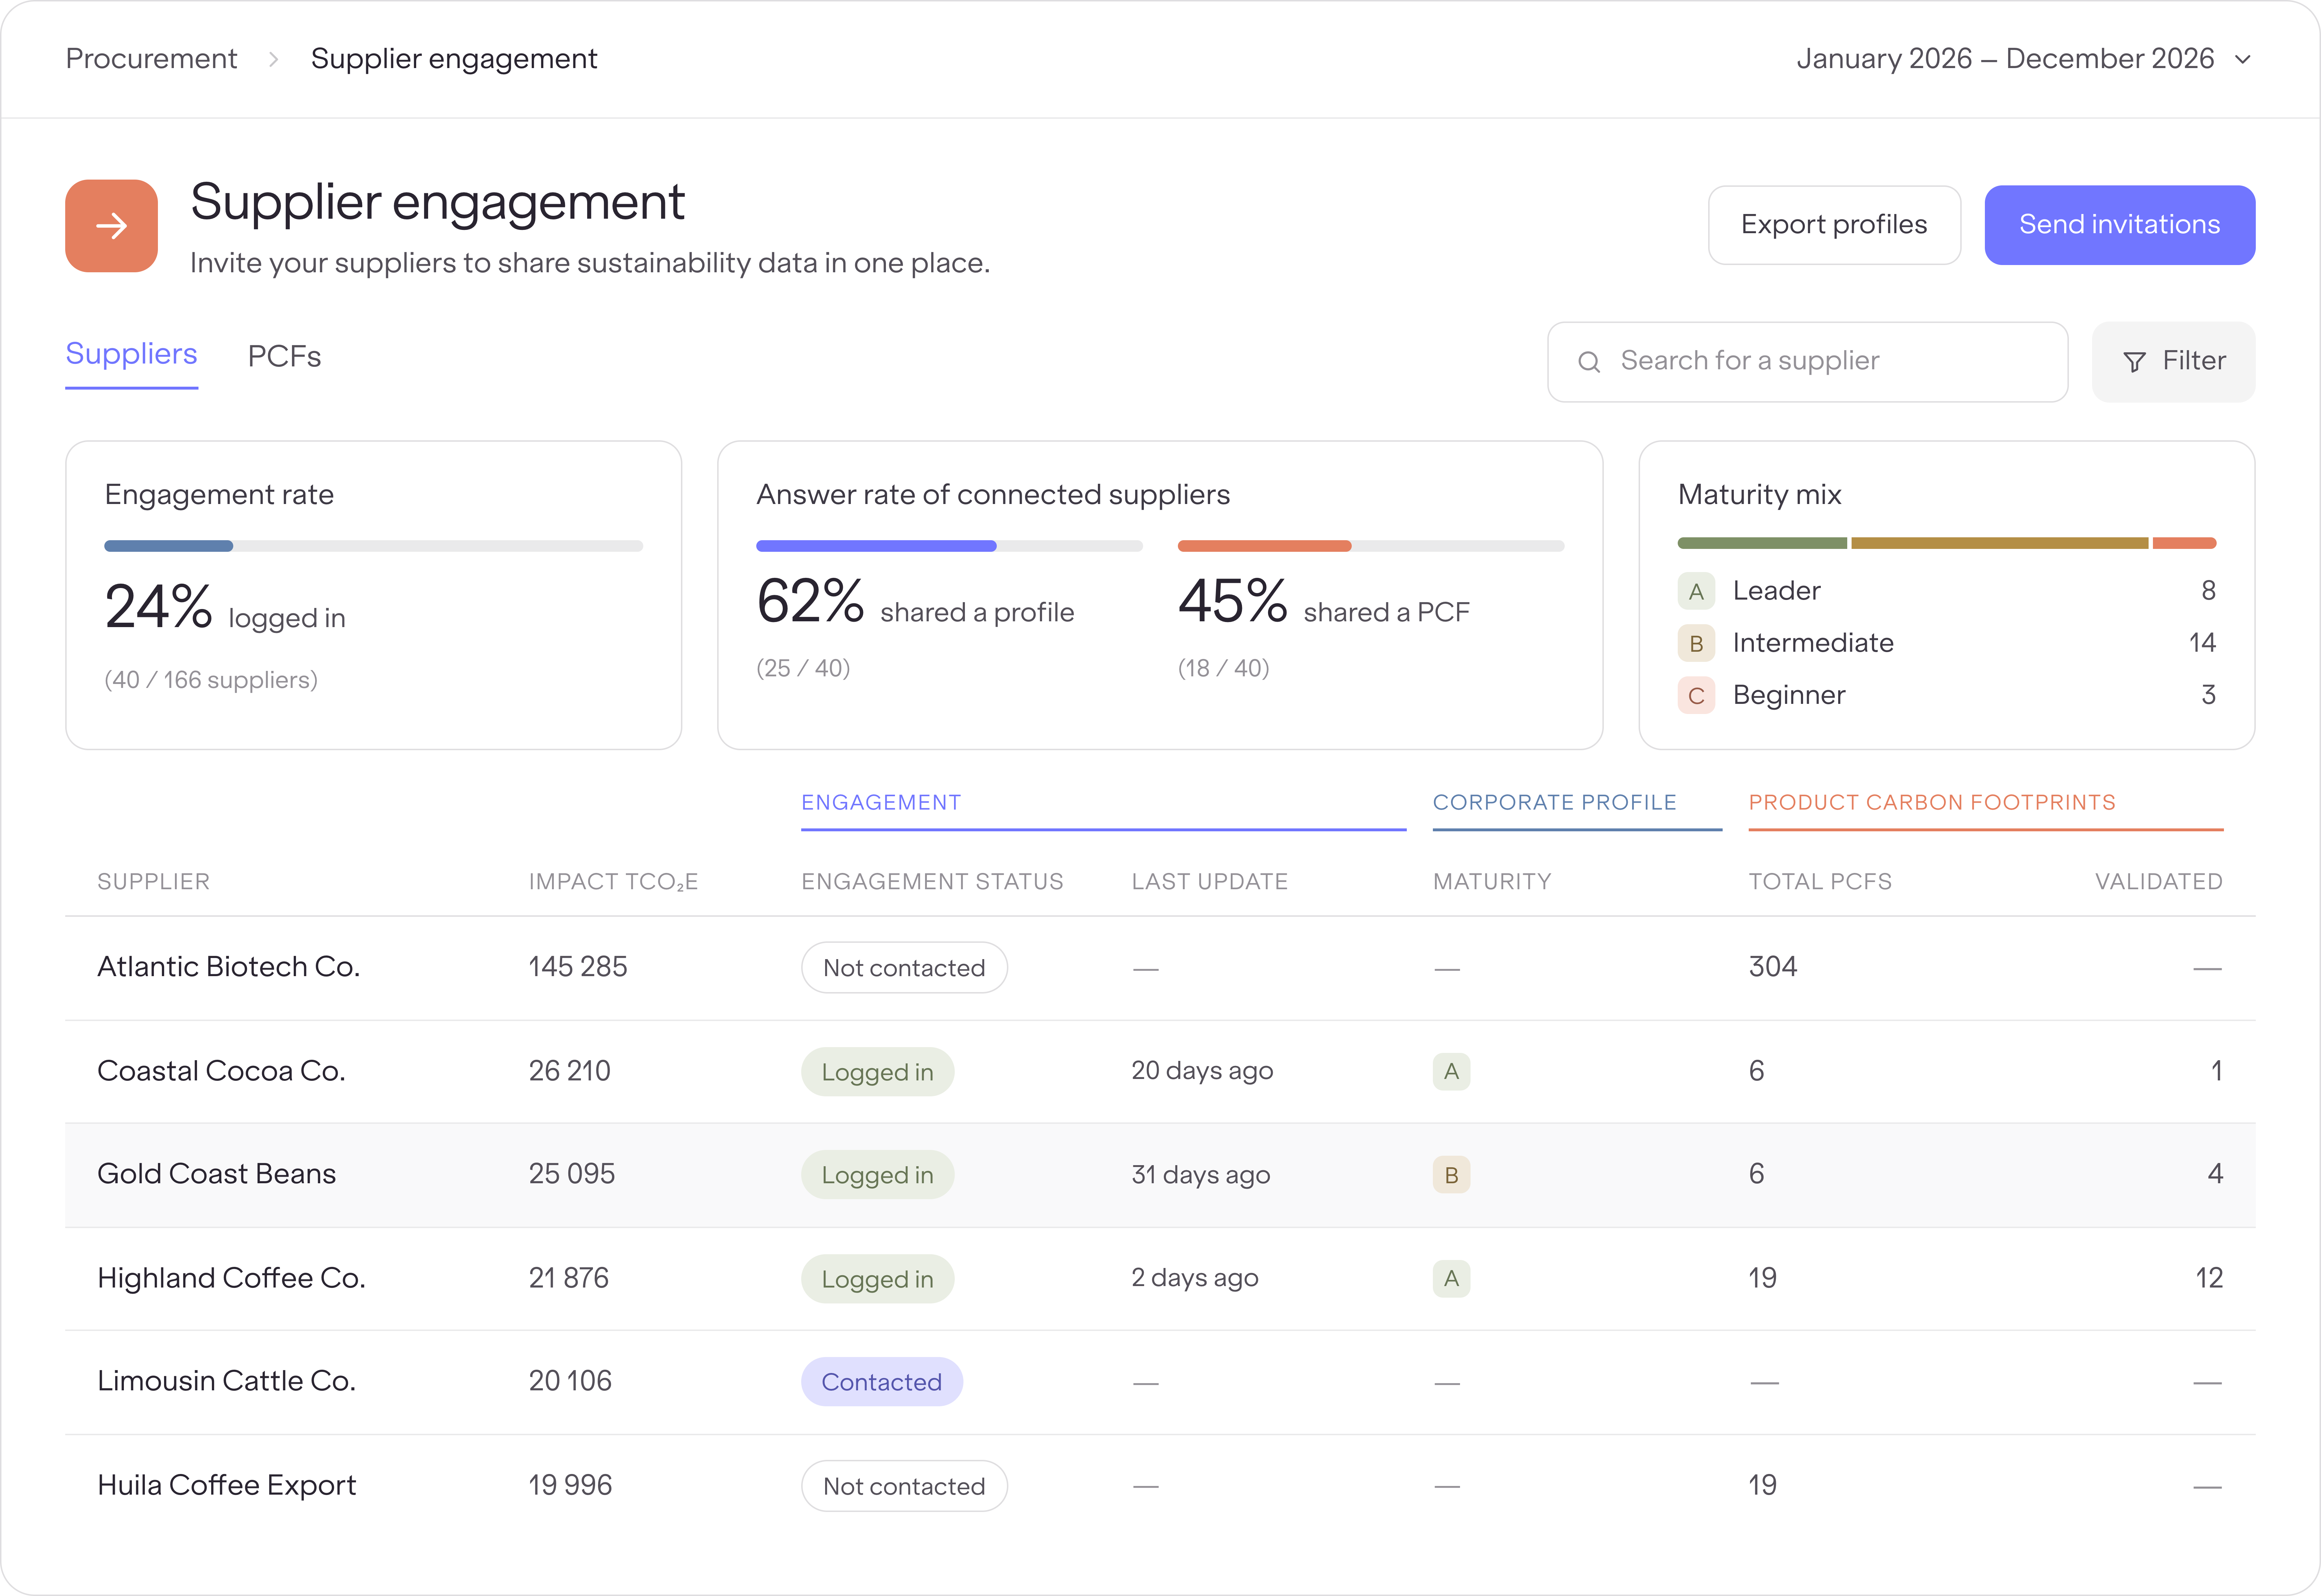Image resolution: width=2321 pixels, height=1596 pixels.
Task: Click the C Beginner badge in Maturity mix
Action: 1696,695
